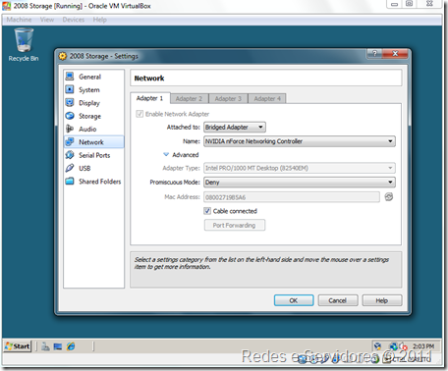The height and width of the screenshot is (371, 448).
Task: Open the View menu
Action: coord(47,20)
